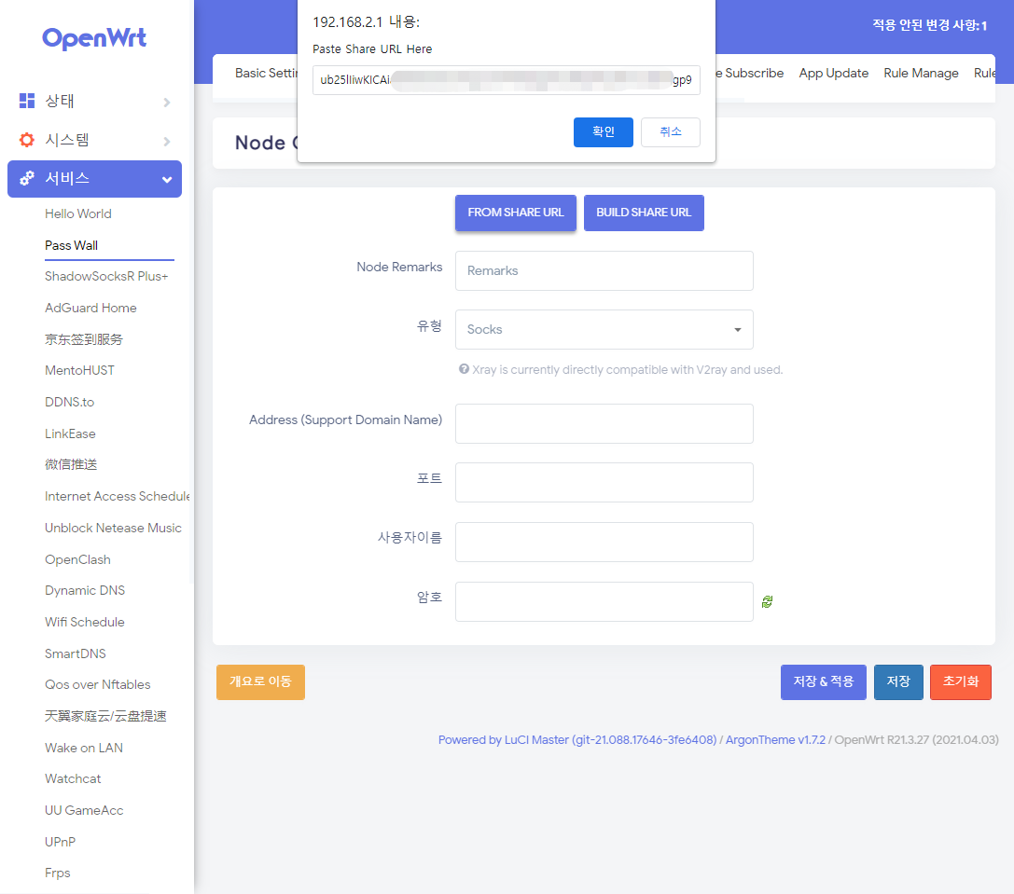
Task: Collapse the 서비스 menu chevron
Action: 167,180
